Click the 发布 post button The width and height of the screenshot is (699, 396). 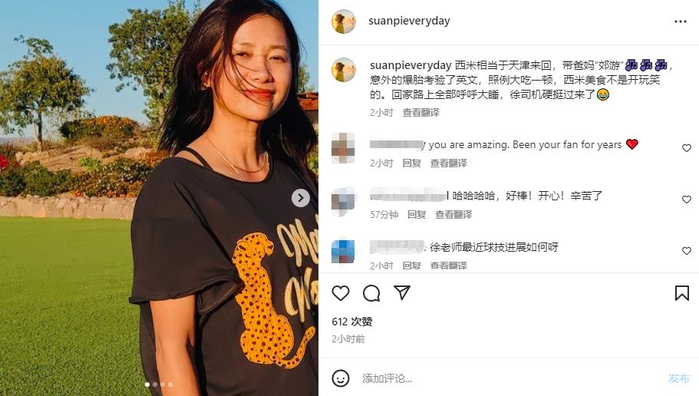click(x=679, y=378)
